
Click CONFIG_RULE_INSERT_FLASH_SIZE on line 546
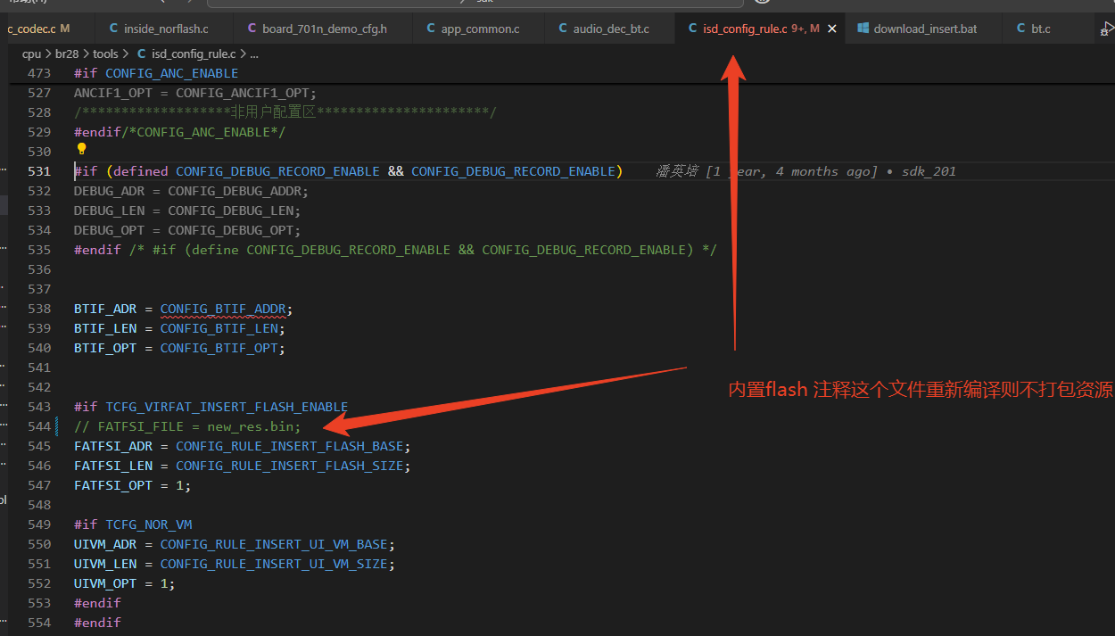pyautogui.click(x=290, y=466)
